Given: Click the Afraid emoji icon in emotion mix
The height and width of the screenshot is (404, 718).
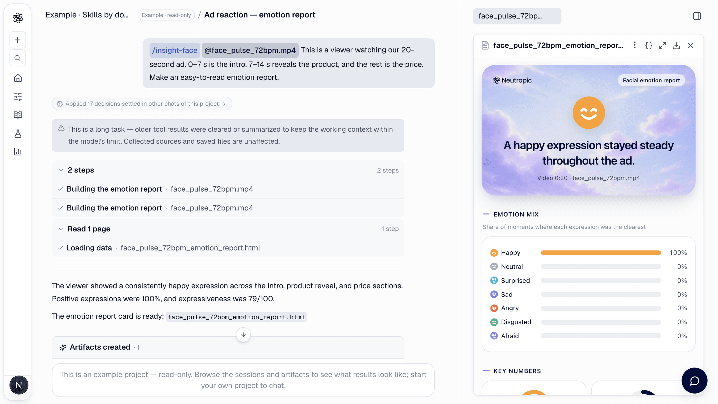Looking at the screenshot, I should click(494, 336).
